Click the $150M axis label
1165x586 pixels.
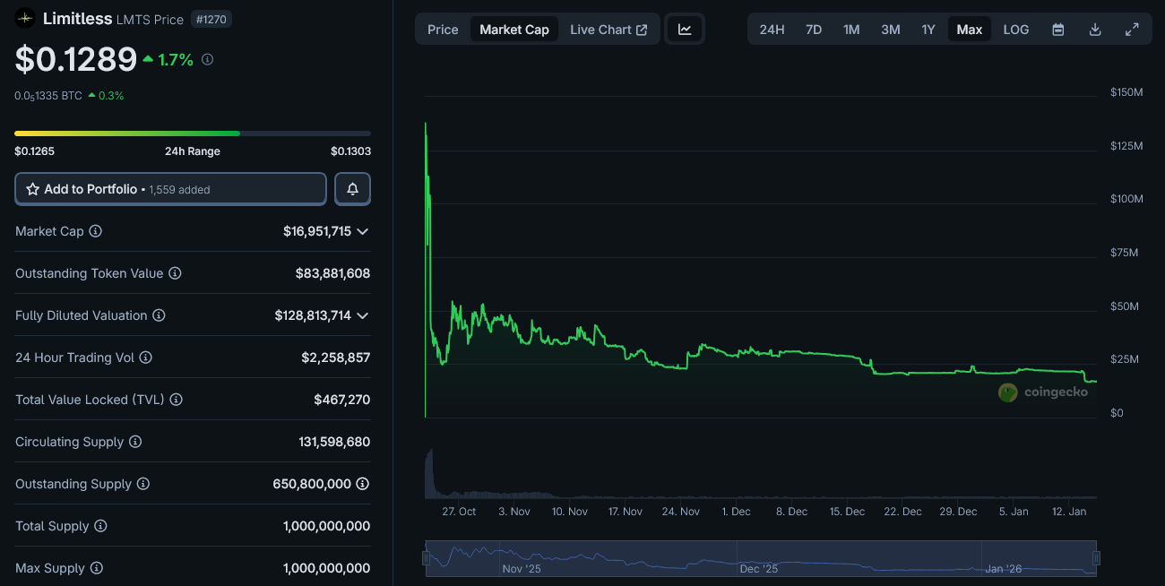click(x=1126, y=92)
